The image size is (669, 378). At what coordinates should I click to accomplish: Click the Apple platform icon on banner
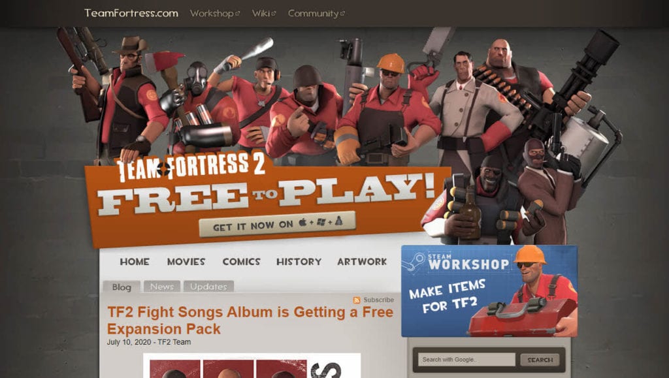point(303,223)
